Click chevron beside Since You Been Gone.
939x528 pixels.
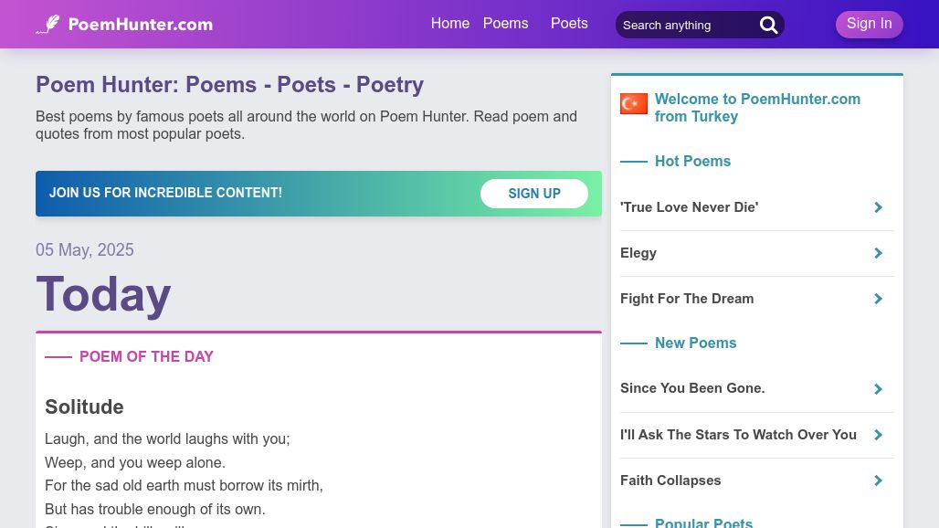[878, 389]
